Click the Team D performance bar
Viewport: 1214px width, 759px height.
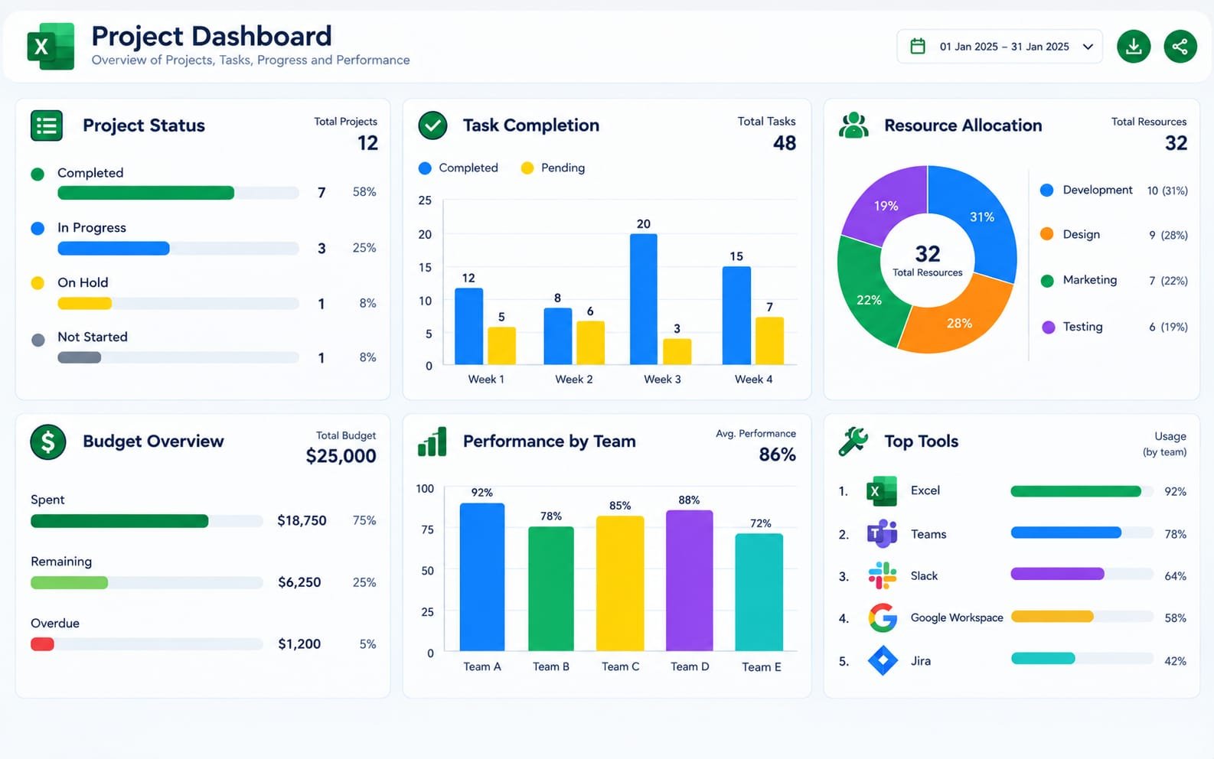pos(689,581)
